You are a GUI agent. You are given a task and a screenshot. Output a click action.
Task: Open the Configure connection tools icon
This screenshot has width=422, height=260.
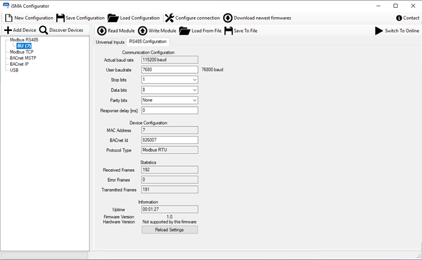(x=169, y=18)
